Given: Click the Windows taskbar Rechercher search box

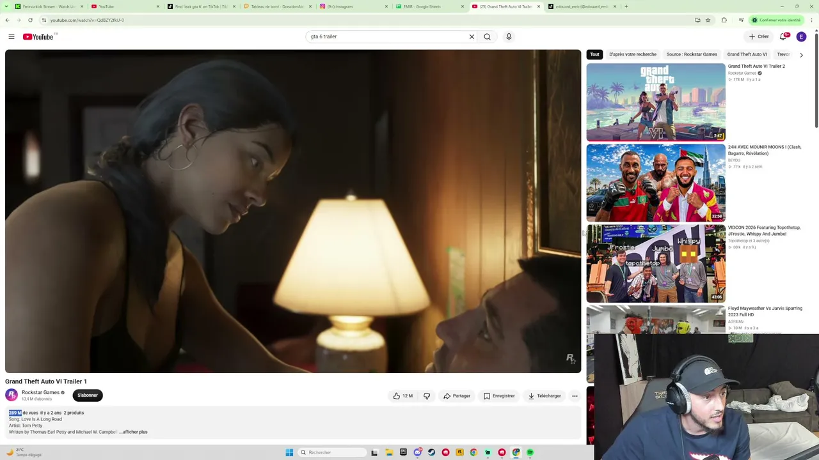Looking at the screenshot, I should pos(333,452).
